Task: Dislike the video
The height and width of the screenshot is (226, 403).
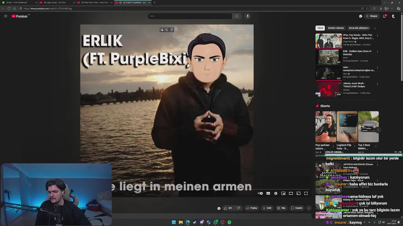Action: (x=238, y=208)
